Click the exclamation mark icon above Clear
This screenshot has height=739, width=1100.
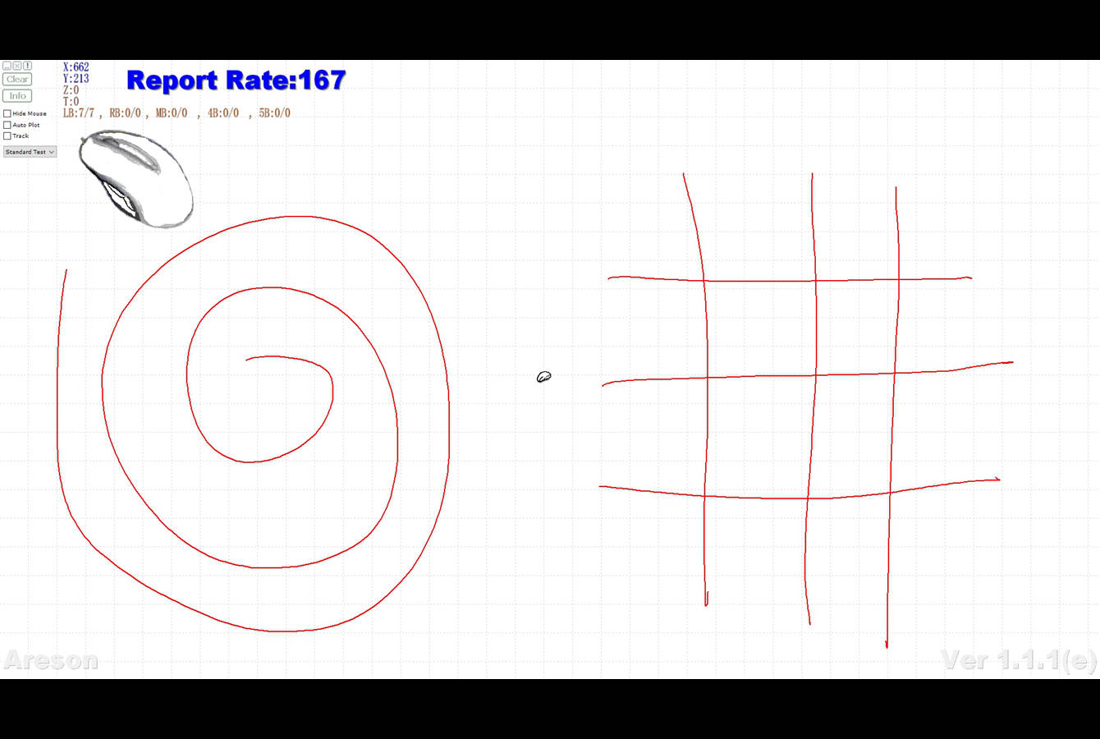tap(27, 66)
